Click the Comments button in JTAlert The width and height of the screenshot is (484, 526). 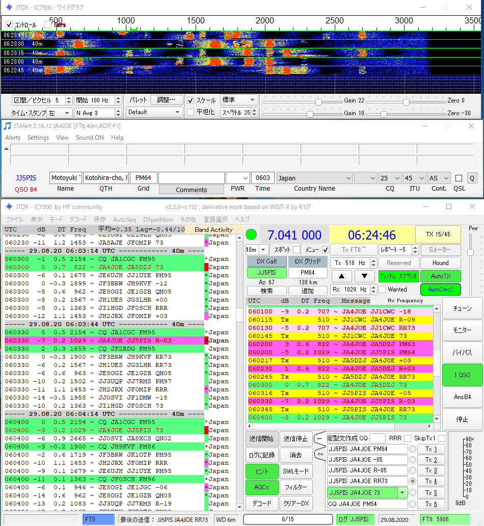point(192,190)
